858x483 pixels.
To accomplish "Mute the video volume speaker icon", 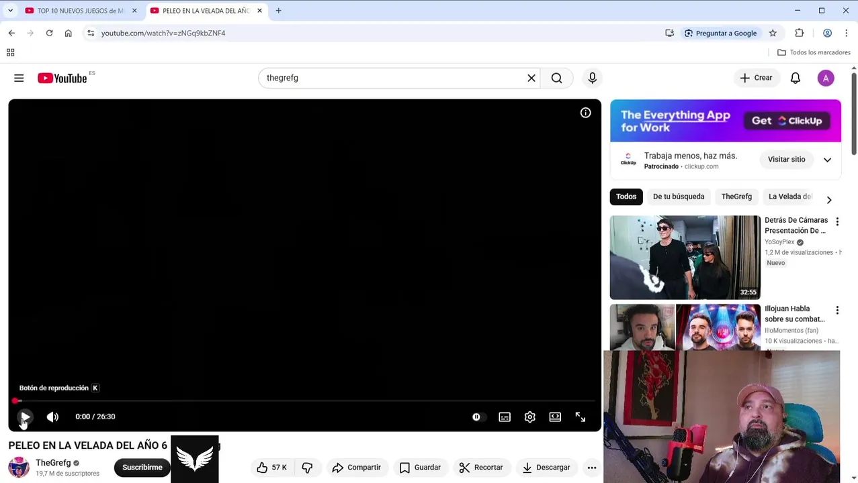I will click(52, 417).
